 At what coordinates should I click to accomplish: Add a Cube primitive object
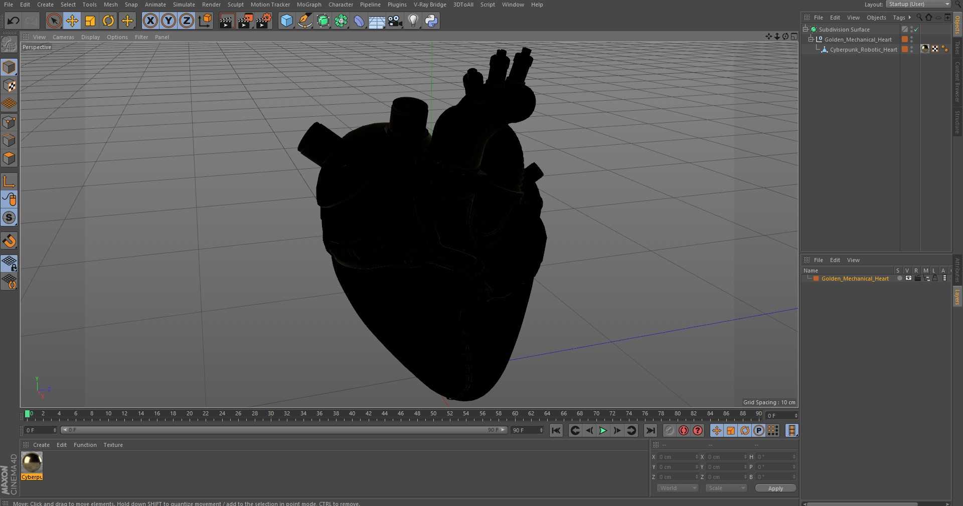pos(286,21)
